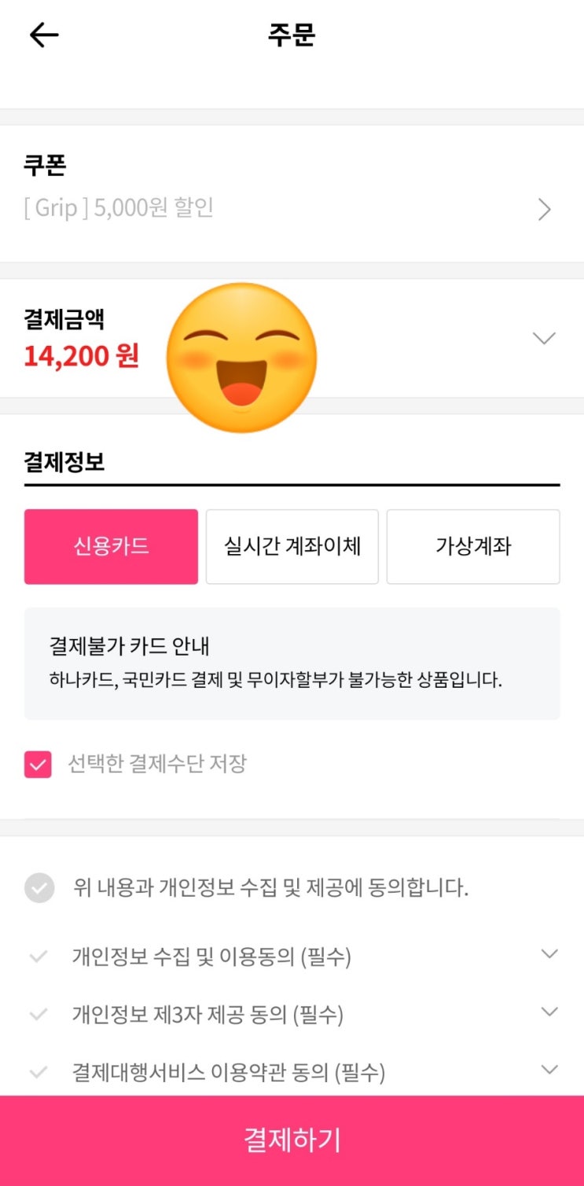Tap checkmark icon beside 개인정보 제3자 제공 동의
The image size is (584, 1186).
click(x=39, y=1015)
